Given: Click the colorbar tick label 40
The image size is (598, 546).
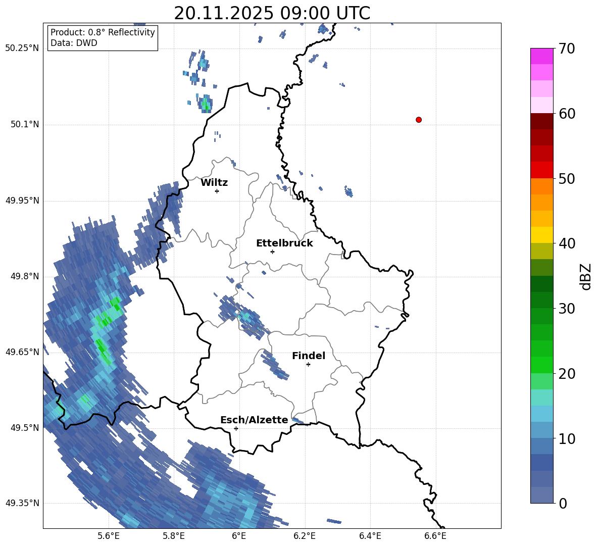Looking at the screenshot, I should (567, 243).
